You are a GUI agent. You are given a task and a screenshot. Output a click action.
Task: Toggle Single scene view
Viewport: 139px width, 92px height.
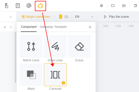click(x=36, y=17)
